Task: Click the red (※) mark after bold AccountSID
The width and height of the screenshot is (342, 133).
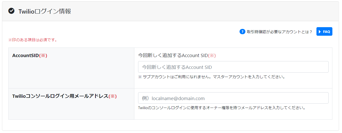Action: coord(43,56)
